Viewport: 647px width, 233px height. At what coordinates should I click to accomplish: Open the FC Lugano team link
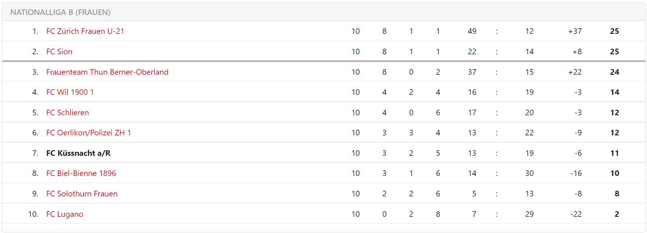tap(65, 214)
